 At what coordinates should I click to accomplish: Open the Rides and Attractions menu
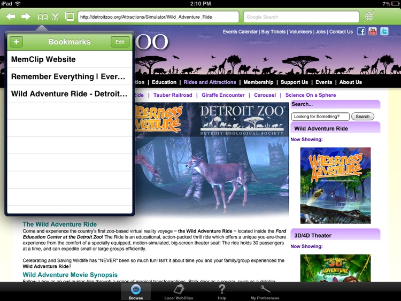click(x=210, y=82)
